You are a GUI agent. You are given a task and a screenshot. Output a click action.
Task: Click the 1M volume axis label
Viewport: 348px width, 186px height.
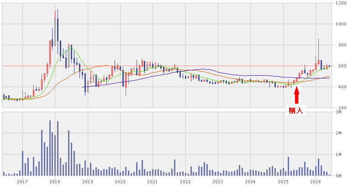pyautogui.click(x=339, y=155)
